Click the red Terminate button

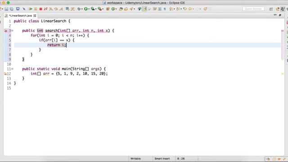click(40, 9)
